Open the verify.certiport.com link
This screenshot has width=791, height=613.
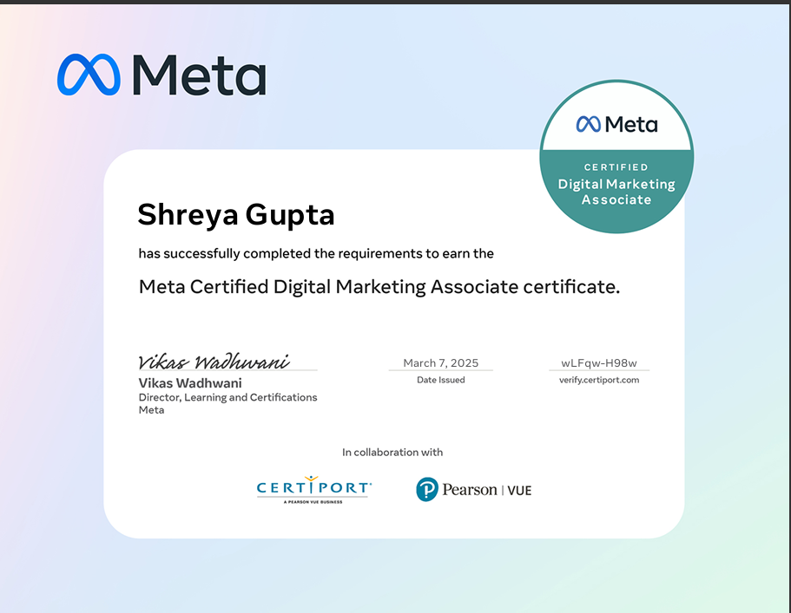coord(599,380)
